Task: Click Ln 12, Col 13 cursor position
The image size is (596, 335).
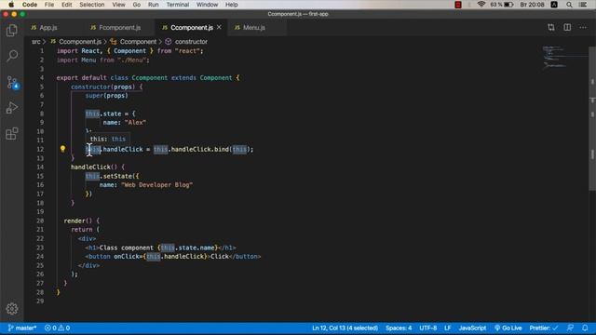Action: click(345, 328)
